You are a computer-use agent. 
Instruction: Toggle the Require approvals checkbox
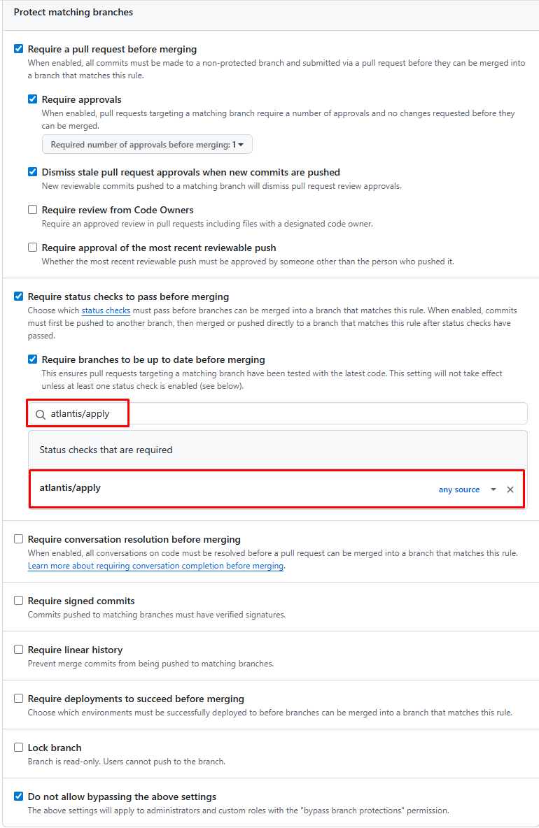point(33,99)
